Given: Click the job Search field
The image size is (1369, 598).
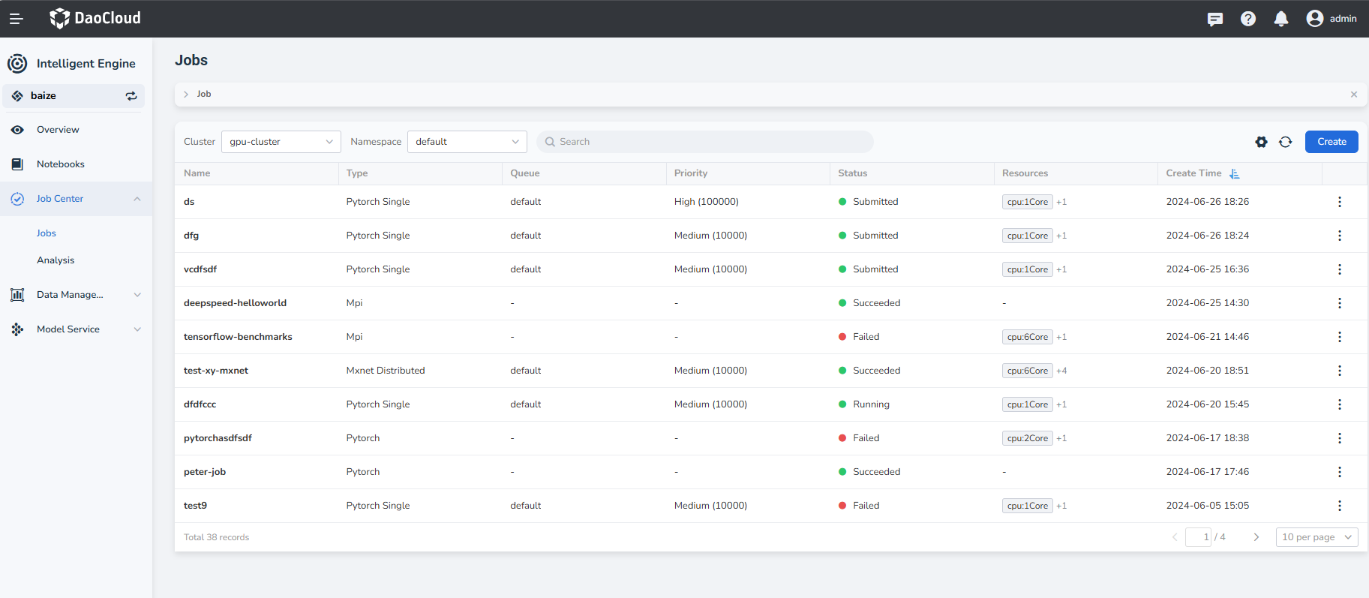Looking at the screenshot, I should [705, 142].
